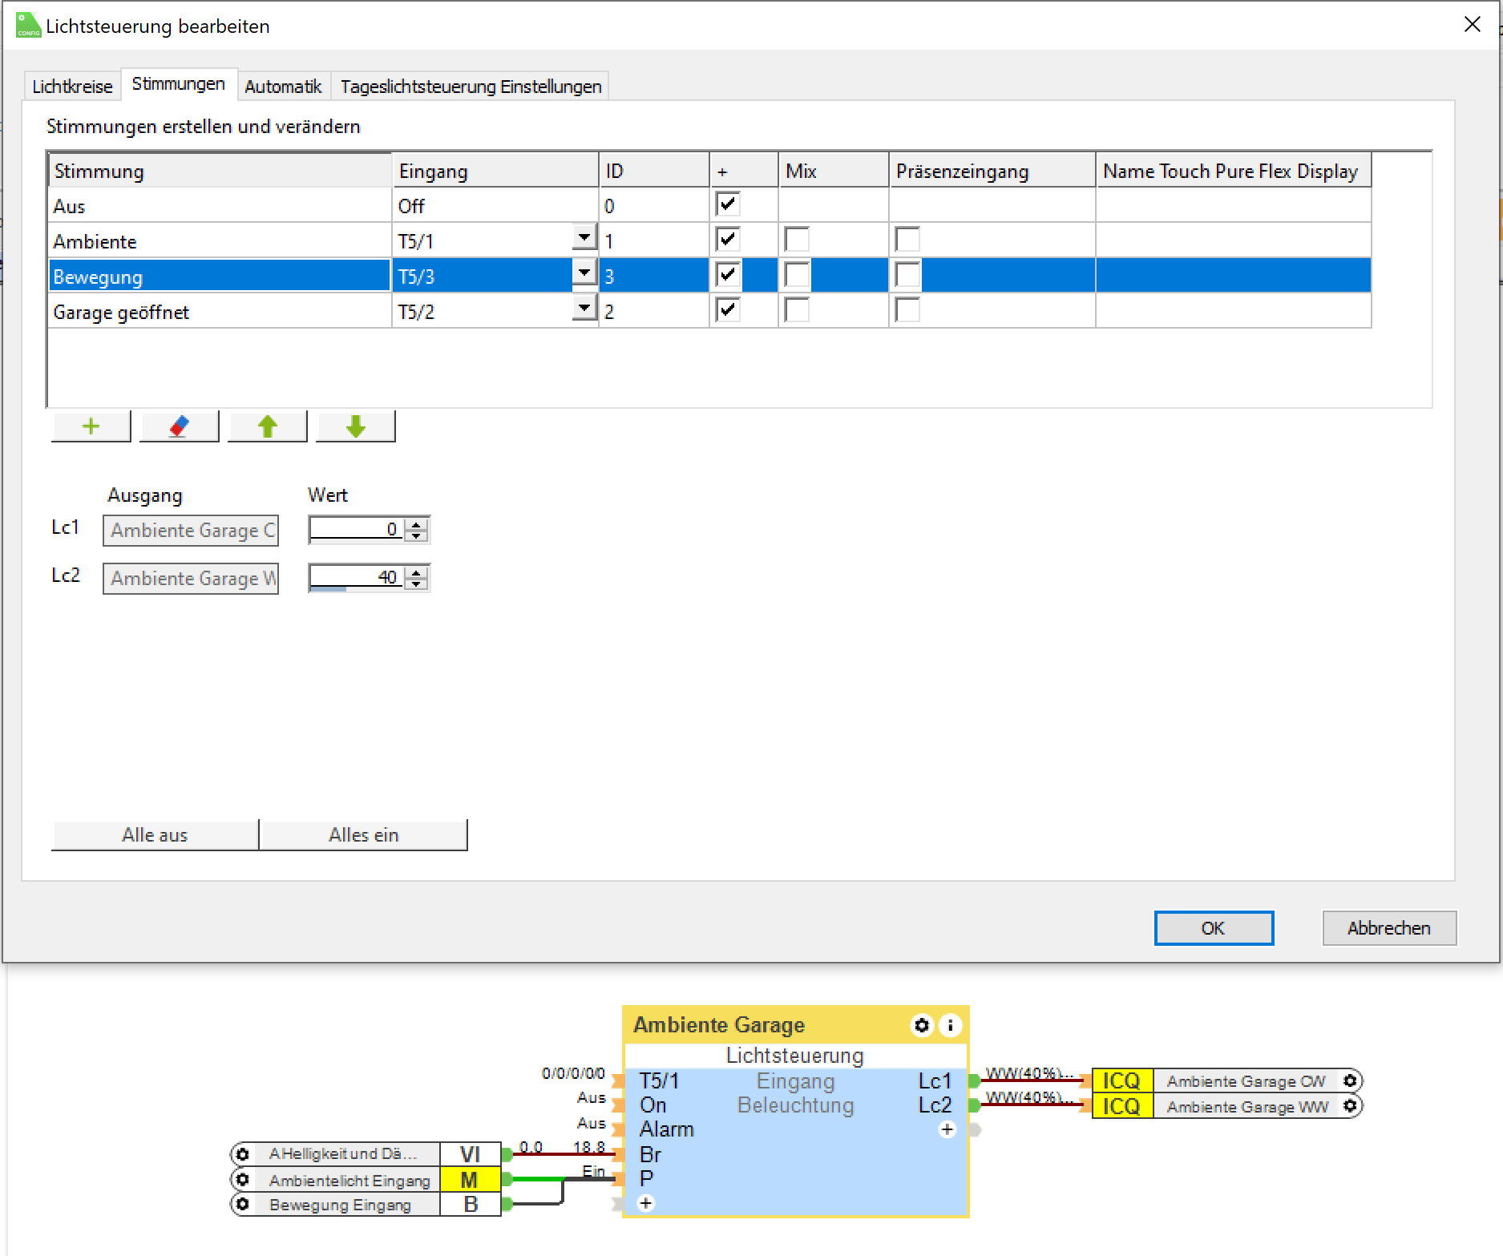
Task: Click the Lc2 Wert slider field
Action: 355,578
